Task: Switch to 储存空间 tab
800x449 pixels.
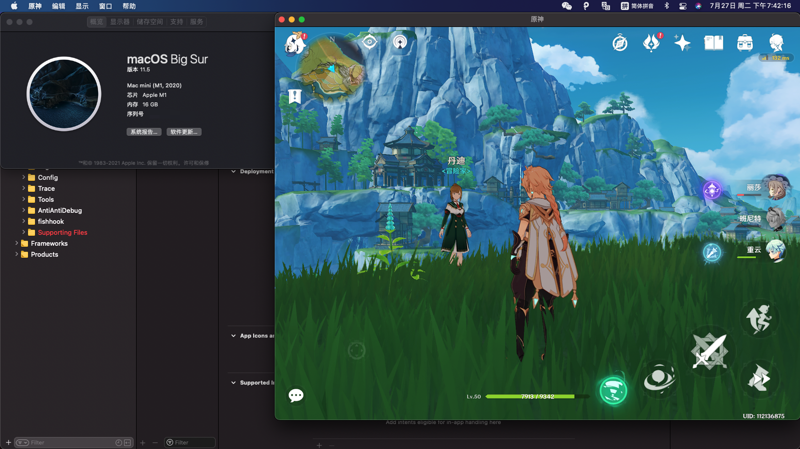Action: [150, 21]
